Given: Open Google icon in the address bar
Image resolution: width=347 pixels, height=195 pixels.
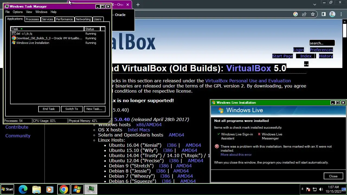Looking at the screenshot, I should (x=295, y=14).
